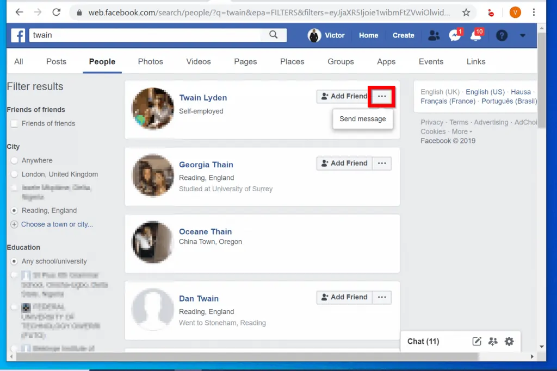The image size is (557, 371).
Task: Open Twain Lyden's profile name link
Action: tap(203, 98)
